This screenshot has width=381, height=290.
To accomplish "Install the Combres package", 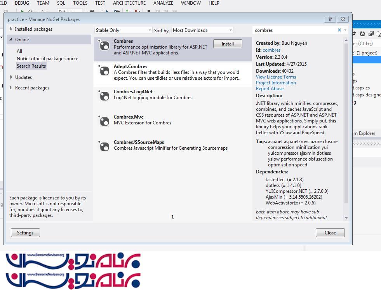I will click(228, 44).
